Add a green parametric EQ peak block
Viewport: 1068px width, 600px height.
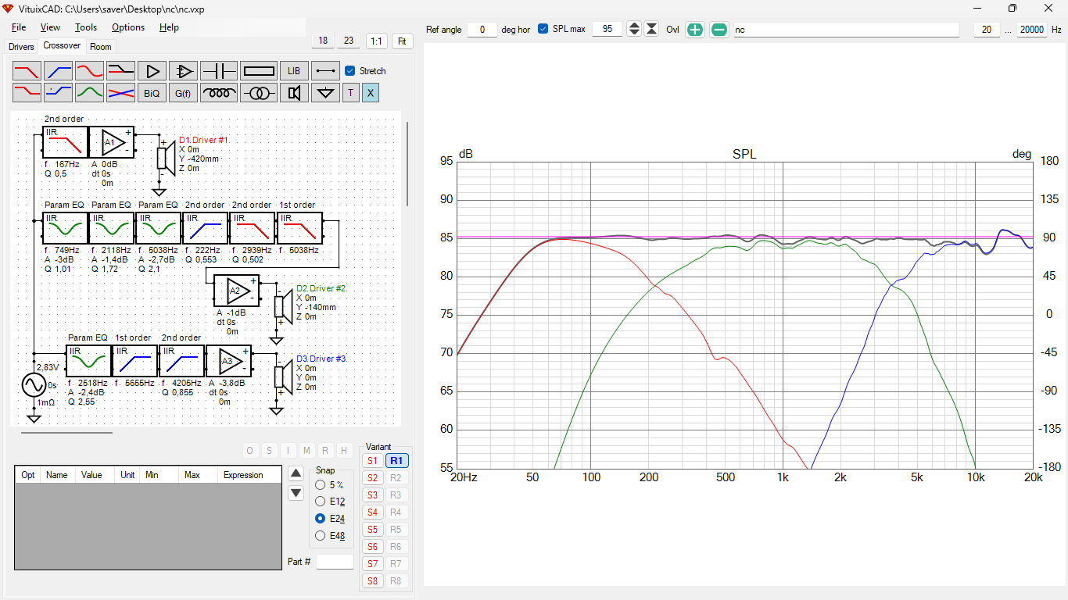(x=90, y=93)
